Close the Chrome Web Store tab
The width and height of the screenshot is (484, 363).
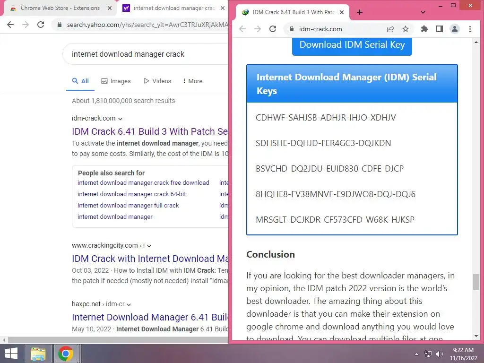pyautogui.click(x=110, y=8)
